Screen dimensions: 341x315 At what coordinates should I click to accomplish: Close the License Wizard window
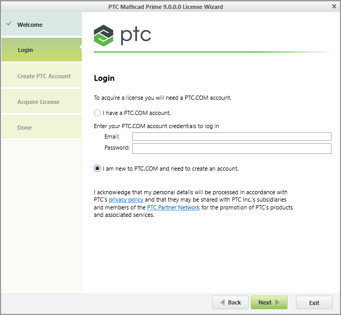[x=334, y=6]
